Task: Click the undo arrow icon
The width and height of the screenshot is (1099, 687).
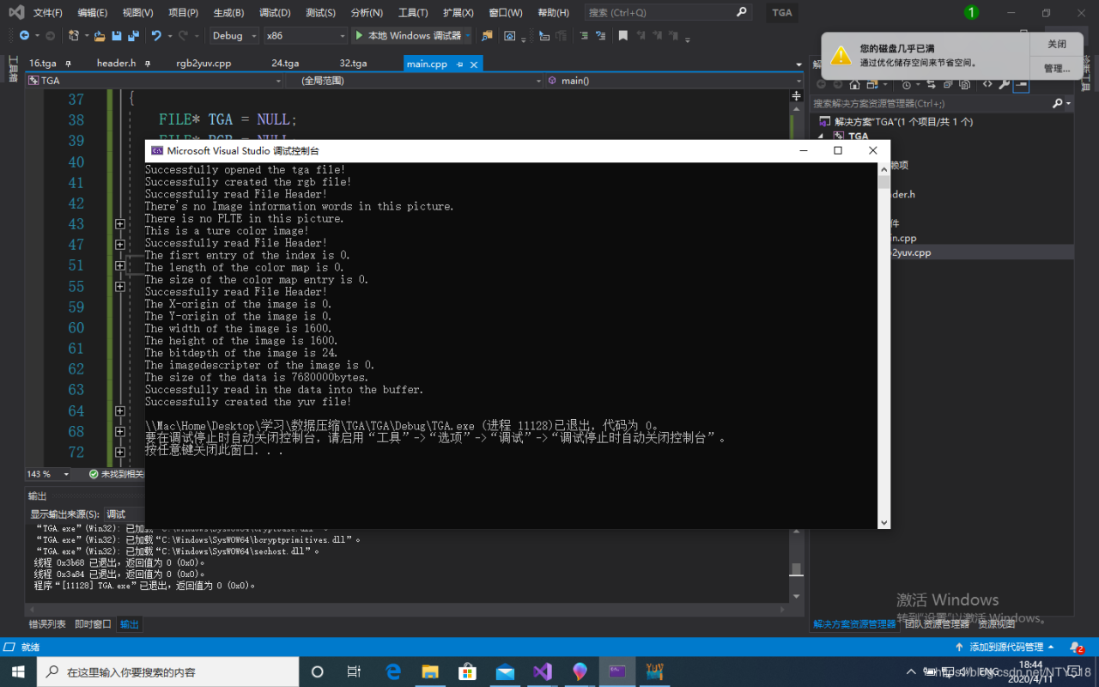Action: (x=156, y=35)
